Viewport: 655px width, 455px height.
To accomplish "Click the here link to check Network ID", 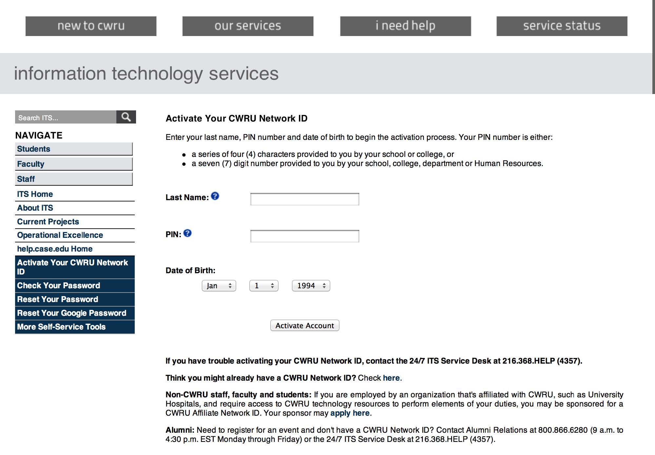I will point(391,378).
